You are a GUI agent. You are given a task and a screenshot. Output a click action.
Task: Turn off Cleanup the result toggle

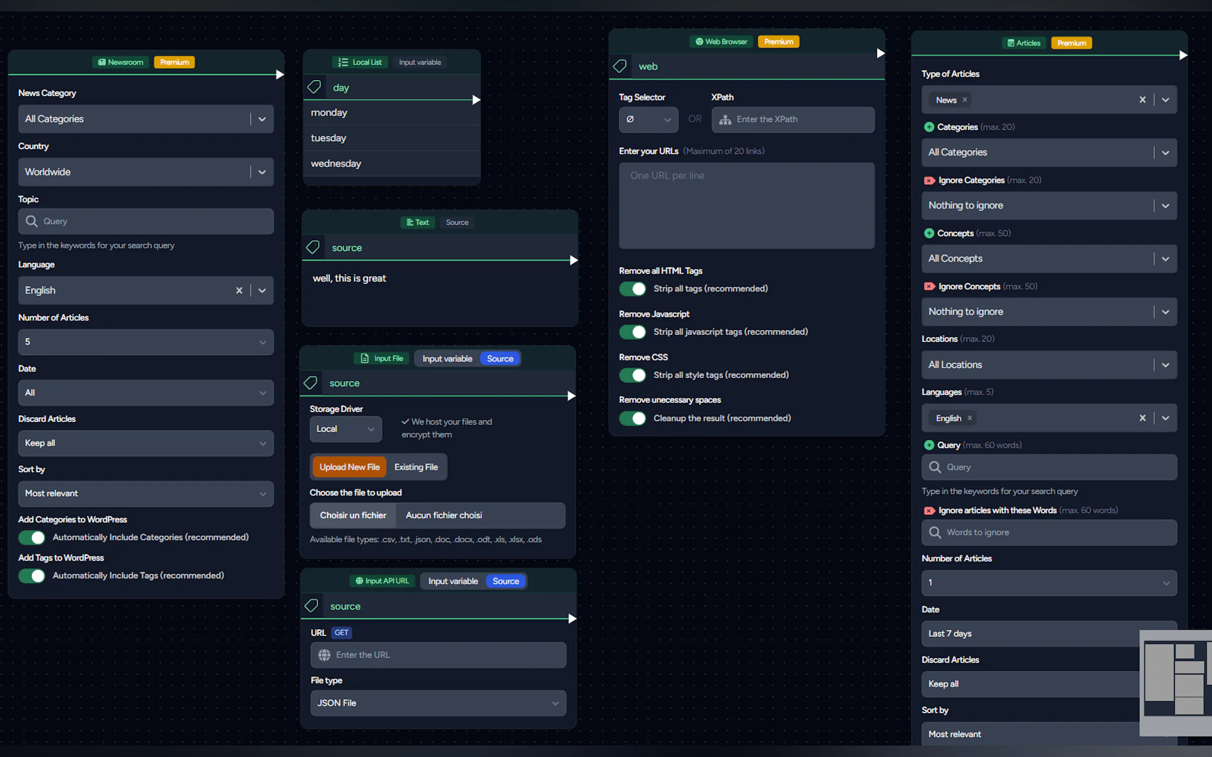tap(632, 419)
